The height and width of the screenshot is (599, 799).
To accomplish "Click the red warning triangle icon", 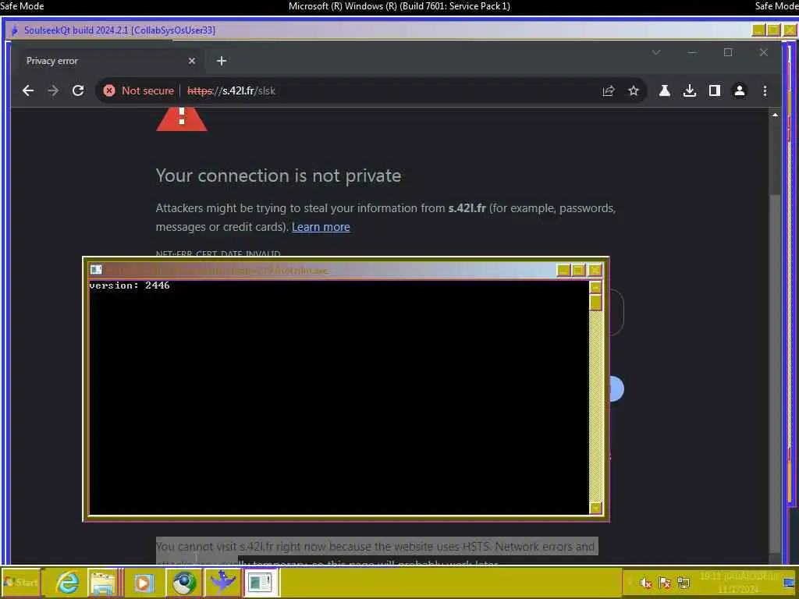I will point(182,119).
